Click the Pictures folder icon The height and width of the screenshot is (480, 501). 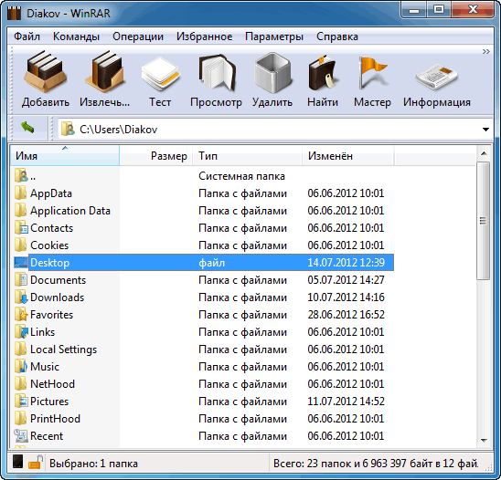[x=21, y=401]
